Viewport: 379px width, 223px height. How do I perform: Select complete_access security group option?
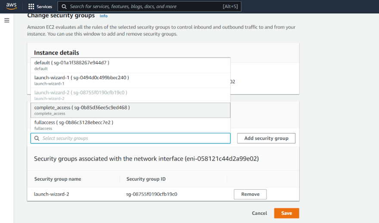tap(130, 110)
